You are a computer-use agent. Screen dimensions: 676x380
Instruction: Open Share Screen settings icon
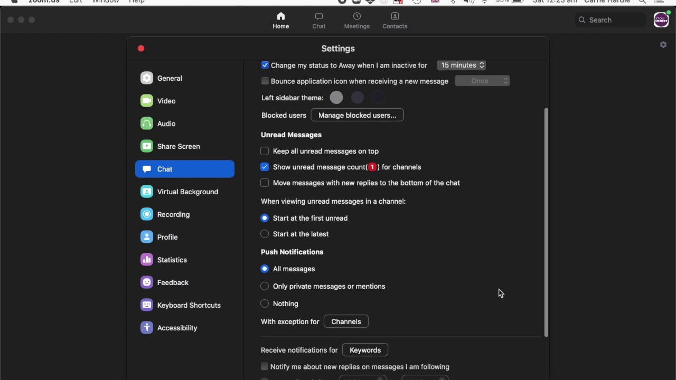pos(147,146)
